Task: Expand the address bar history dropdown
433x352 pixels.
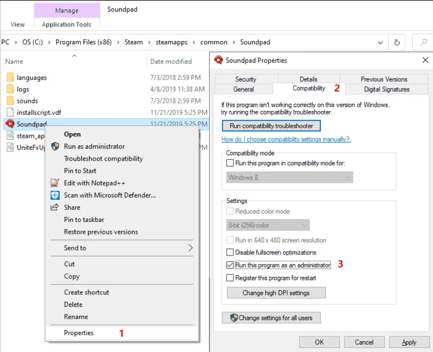Action: click(x=380, y=43)
